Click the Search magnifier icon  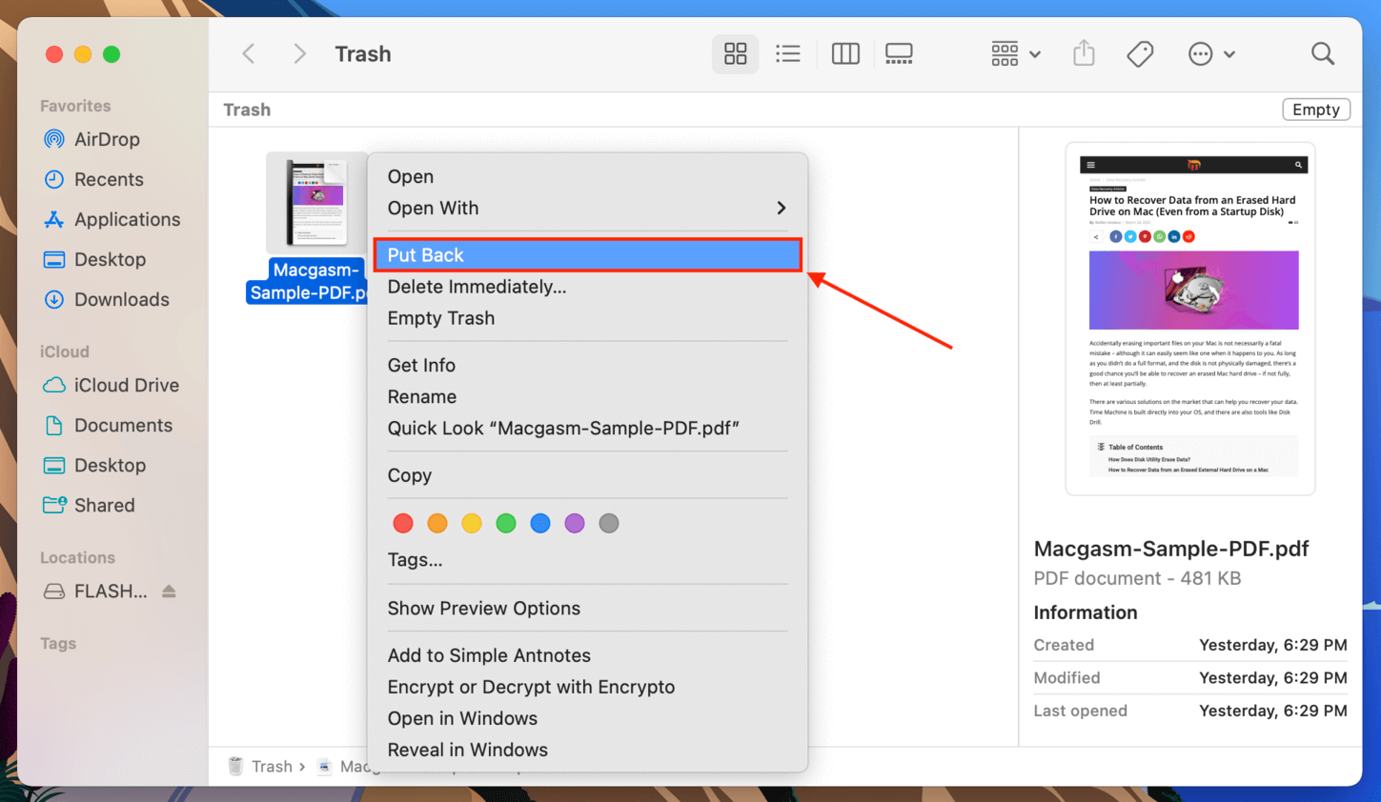(x=1322, y=53)
